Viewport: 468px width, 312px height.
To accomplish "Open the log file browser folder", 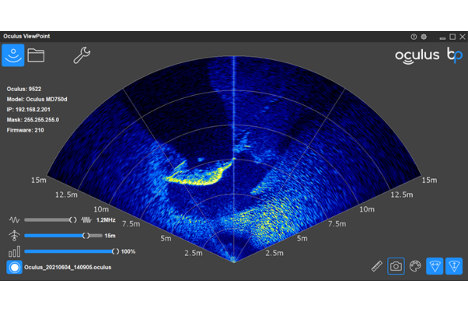I will 36,55.
